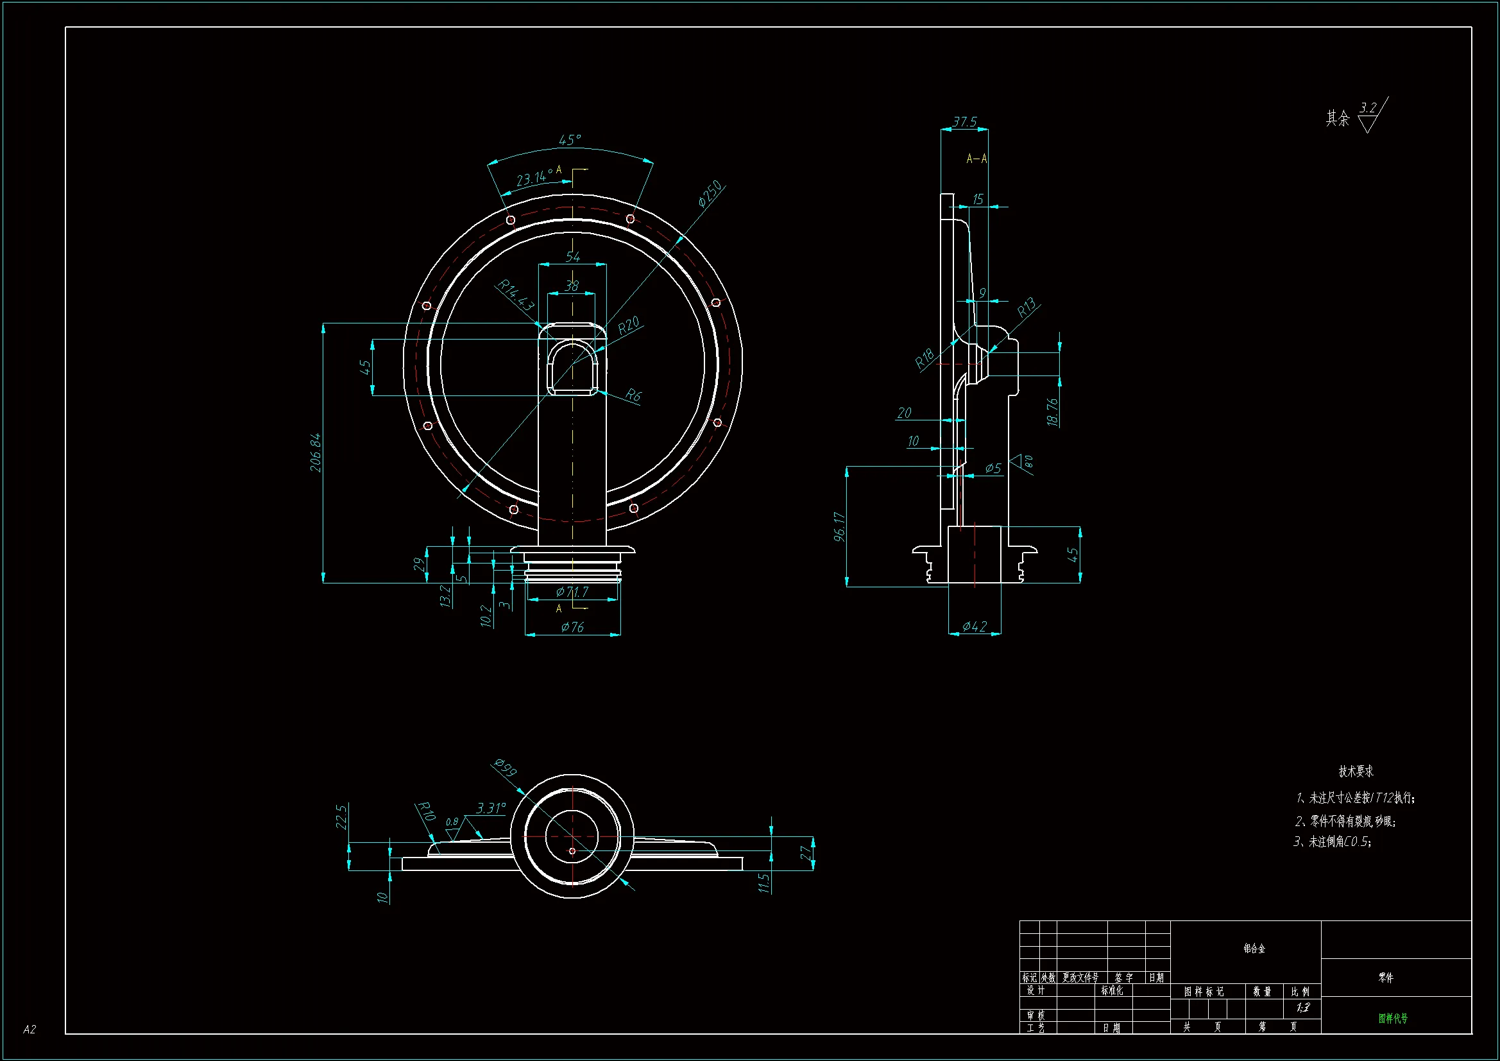This screenshot has height=1061, width=1500.
Task: Select the 45° angle dimension label
Action: 570,140
